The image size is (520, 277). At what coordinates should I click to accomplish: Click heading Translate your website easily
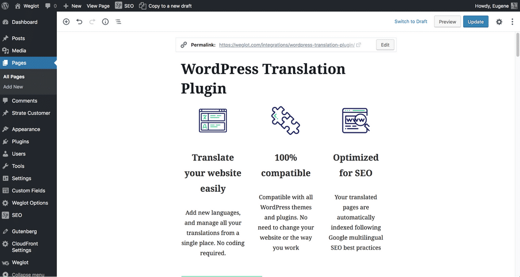pos(213,173)
